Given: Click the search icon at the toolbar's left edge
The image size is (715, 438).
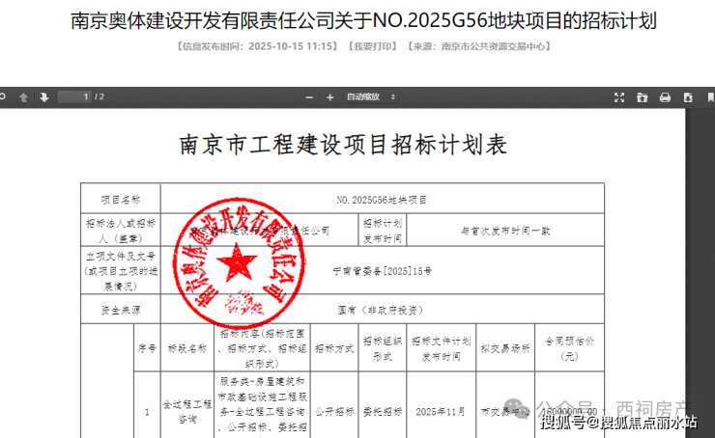Looking at the screenshot, I should pos(4,96).
